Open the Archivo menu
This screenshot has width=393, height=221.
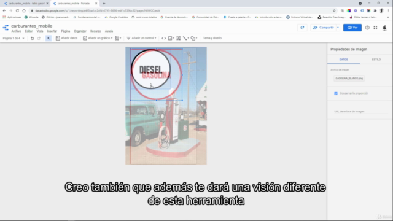pos(16,31)
